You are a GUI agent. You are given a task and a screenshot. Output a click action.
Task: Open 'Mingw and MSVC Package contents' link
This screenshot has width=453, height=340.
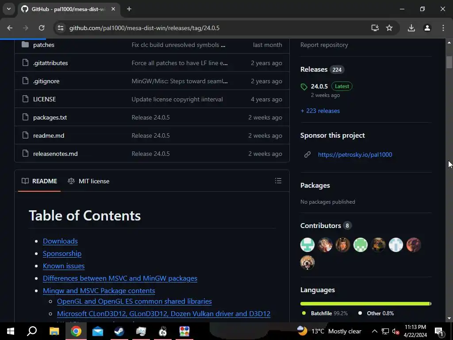tap(99, 291)
